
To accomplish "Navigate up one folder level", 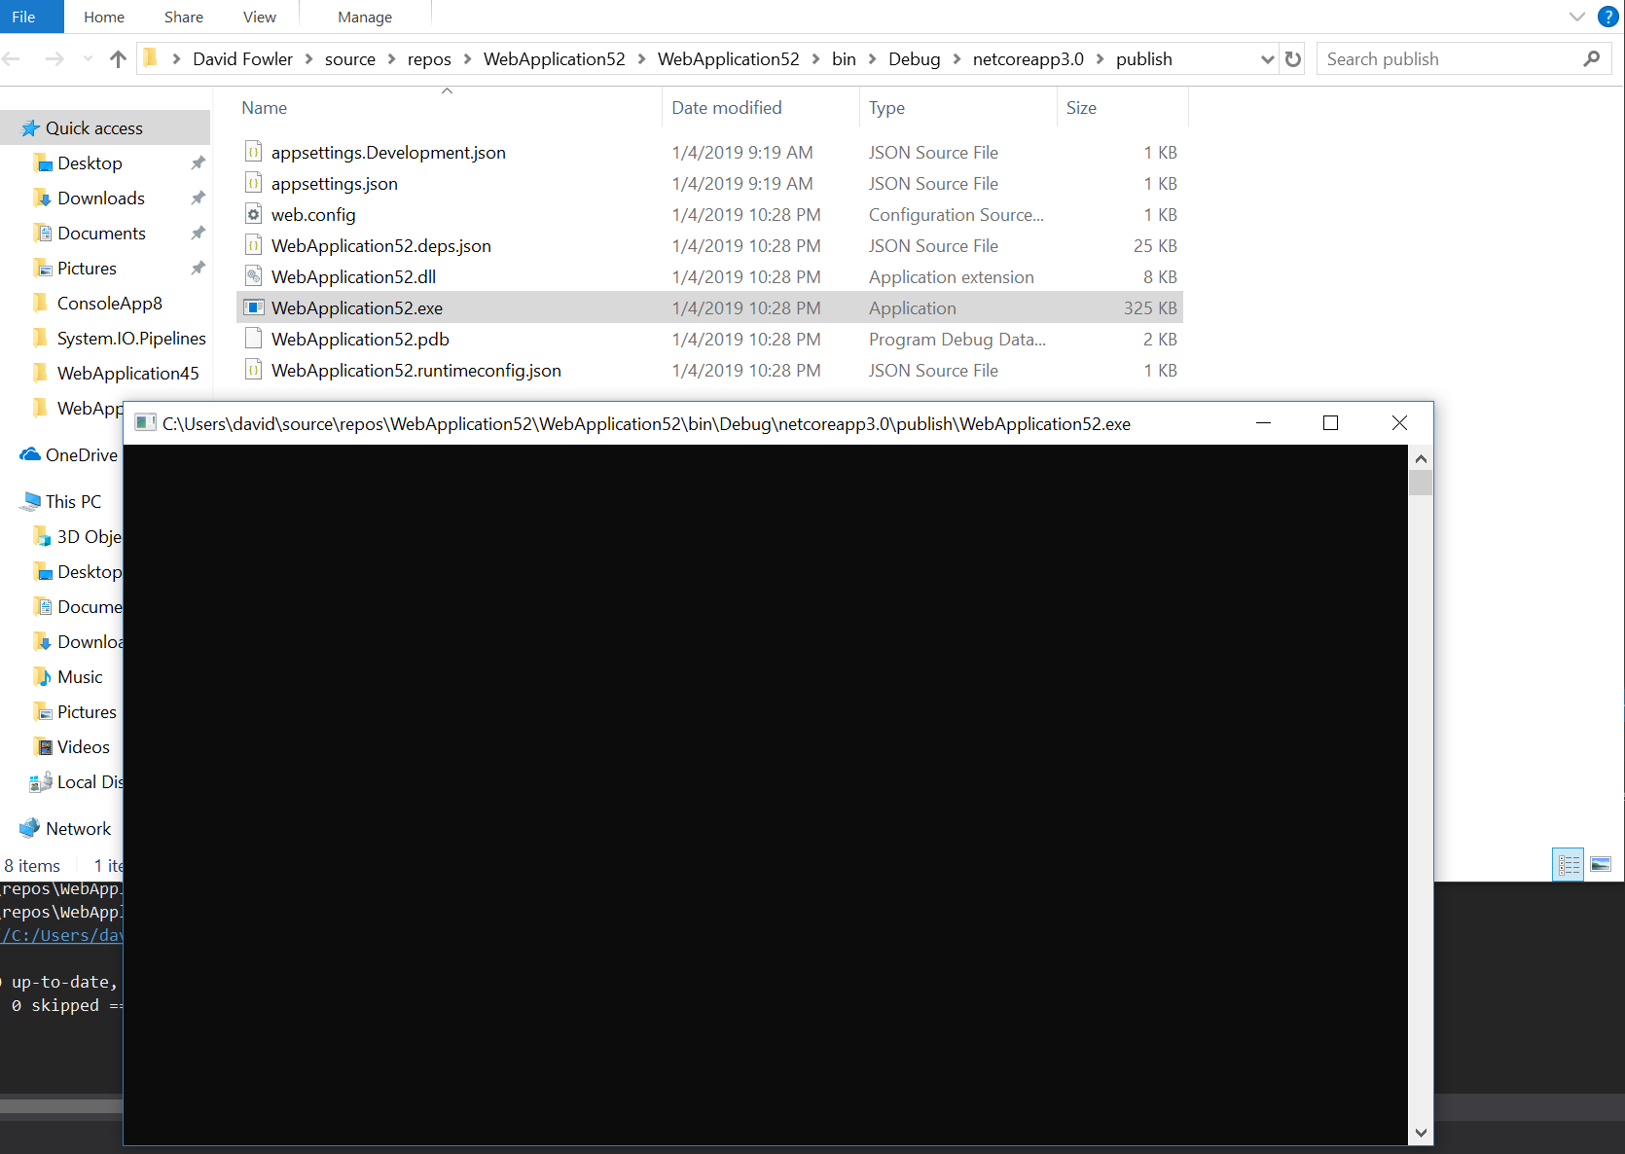I will point(118,58).
